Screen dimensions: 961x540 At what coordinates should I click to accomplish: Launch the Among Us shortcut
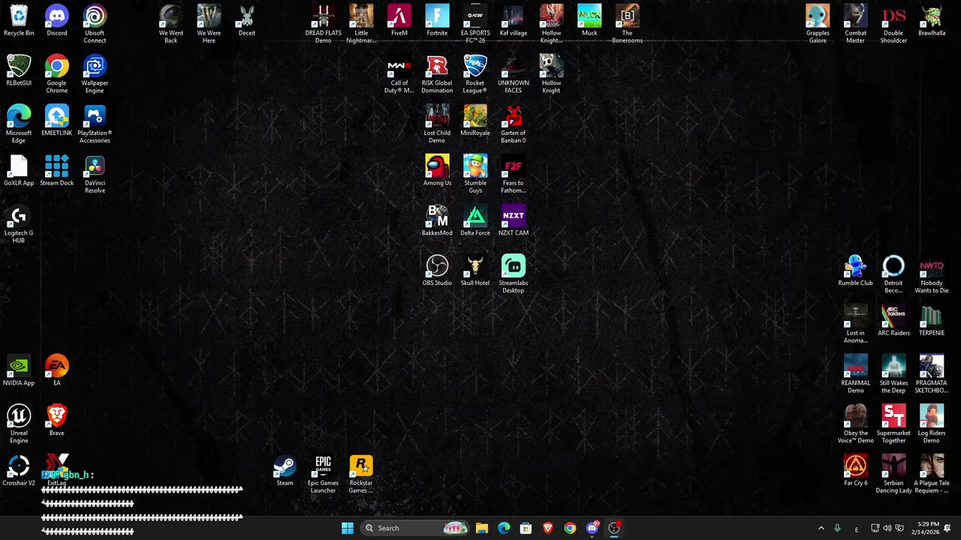pyautogui.click(x=437, y=171)
